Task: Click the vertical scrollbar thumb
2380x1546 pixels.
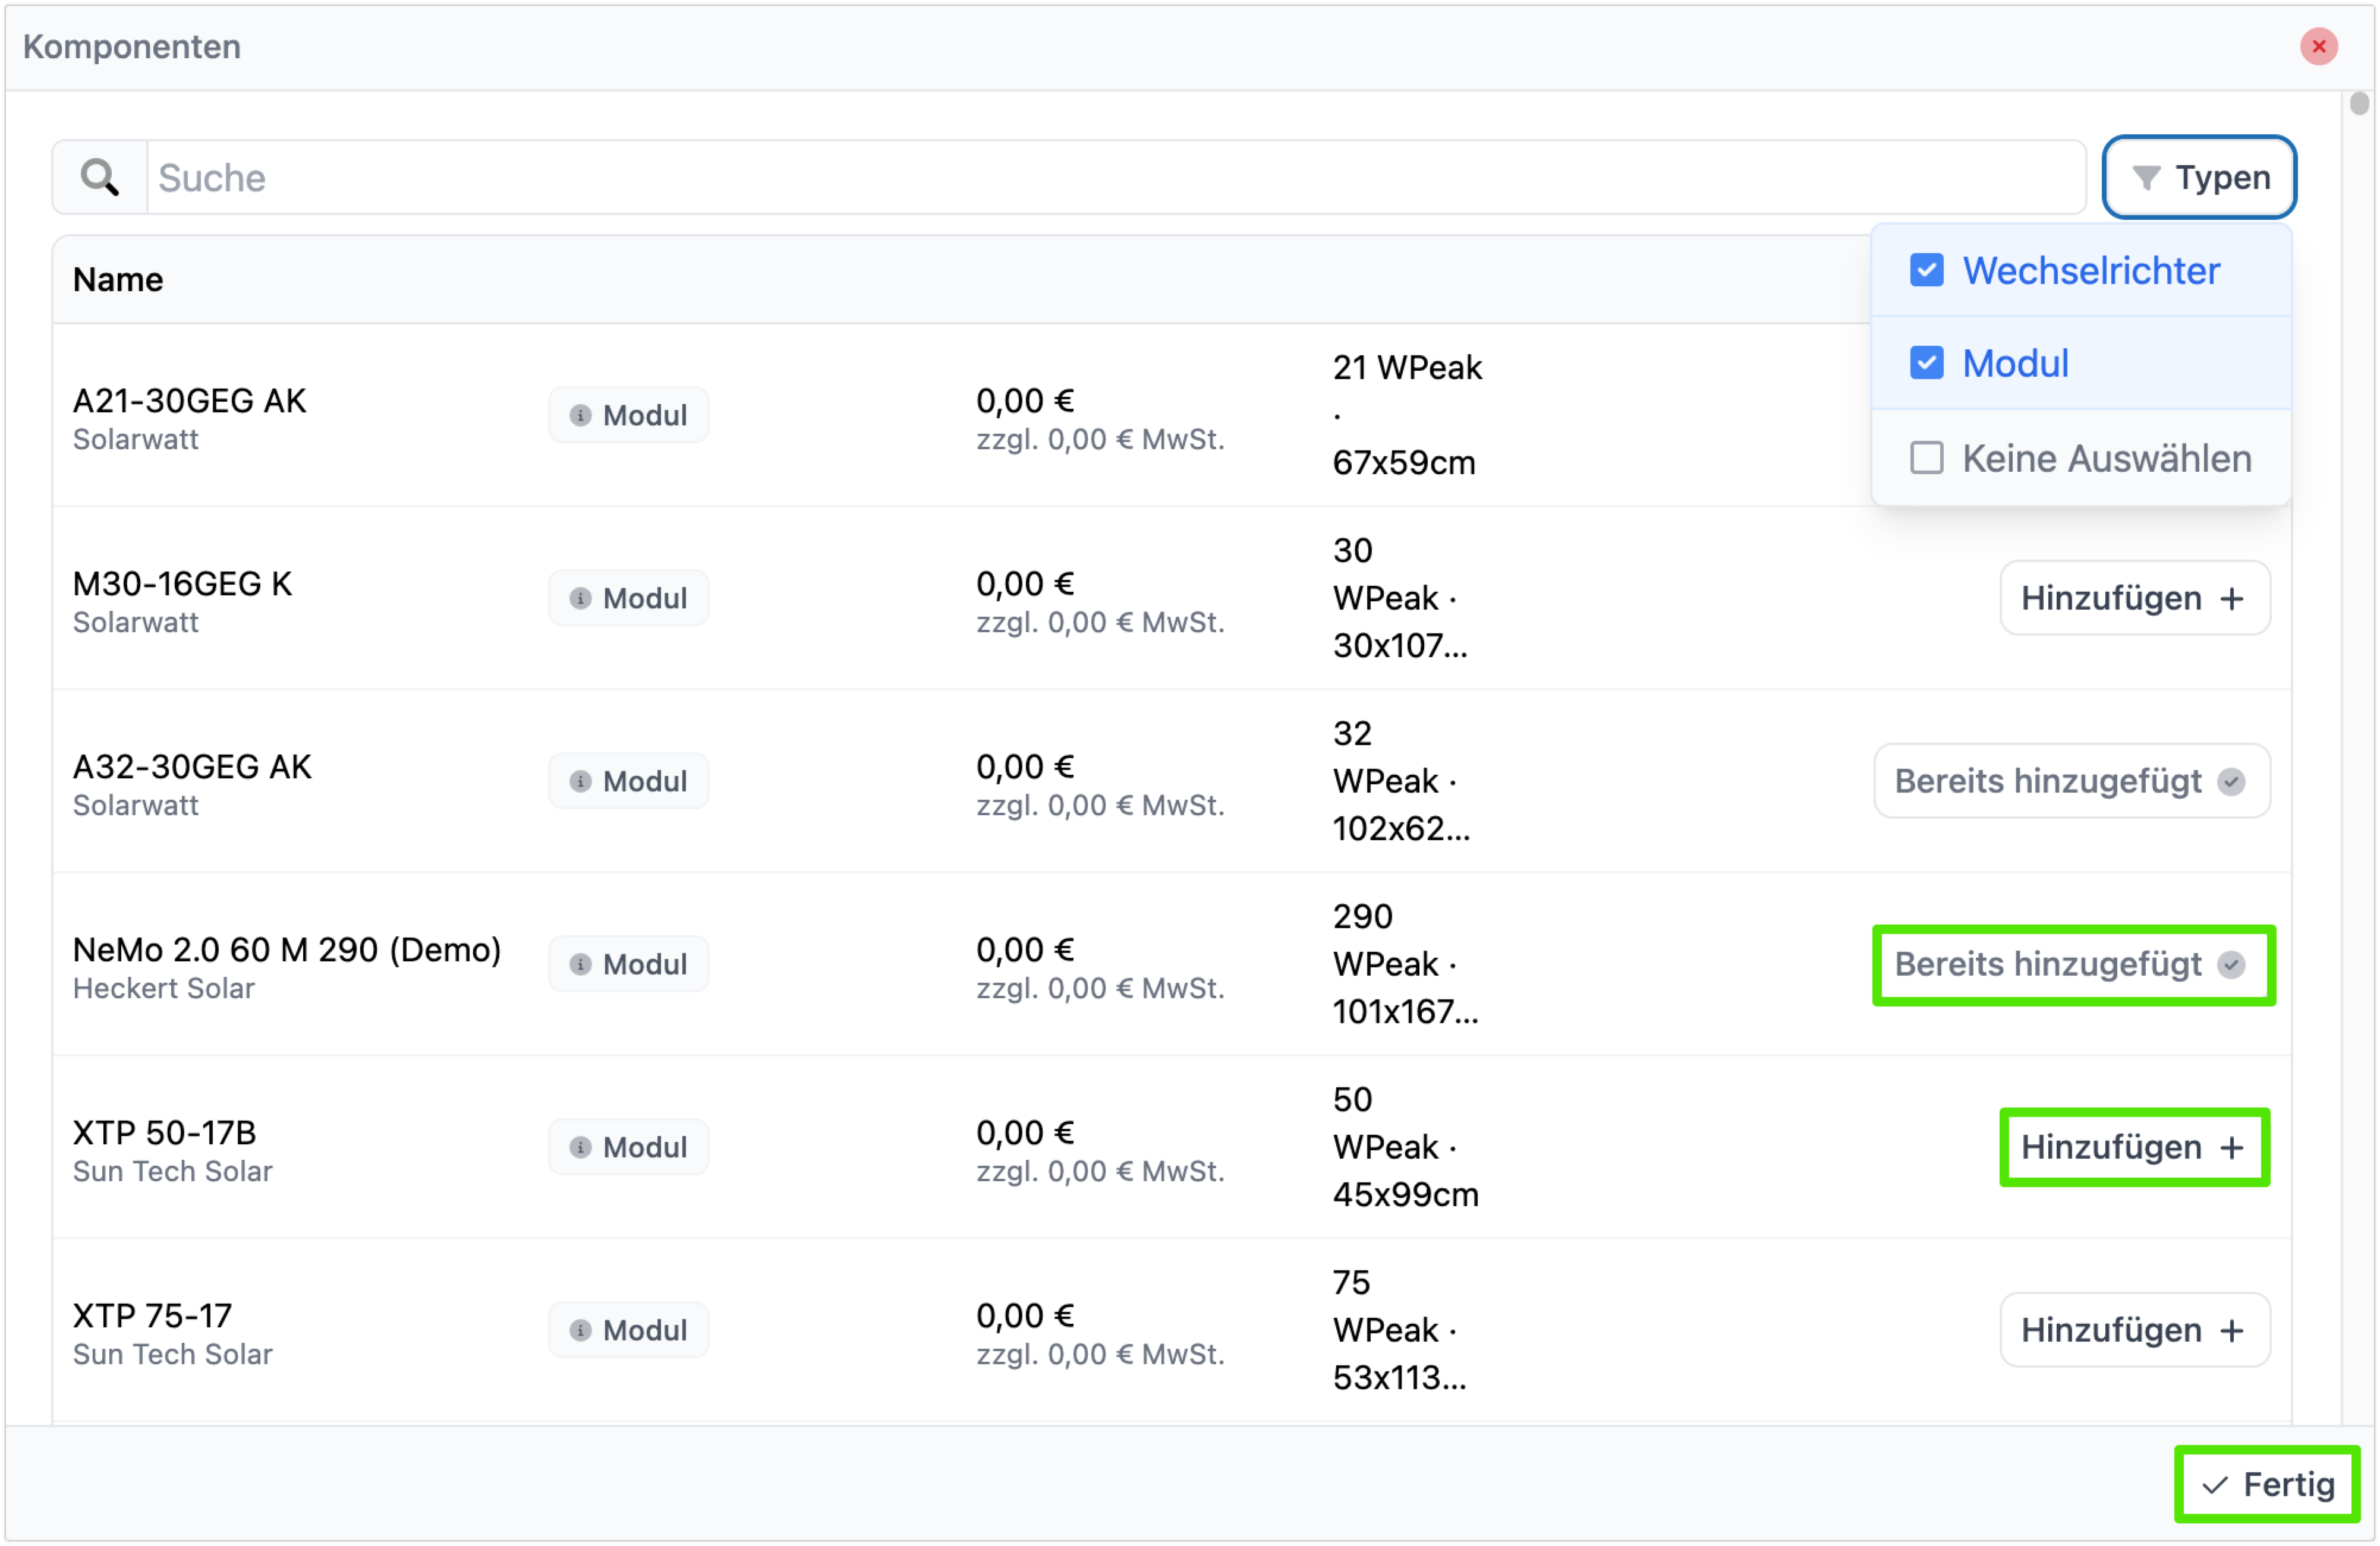Action: 2359,103
